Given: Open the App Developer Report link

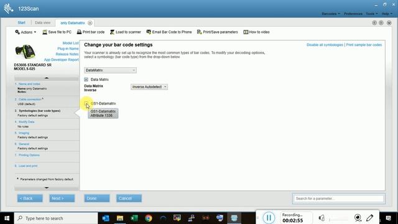Looking at the screenshot, I should click(x=61, y=60).
